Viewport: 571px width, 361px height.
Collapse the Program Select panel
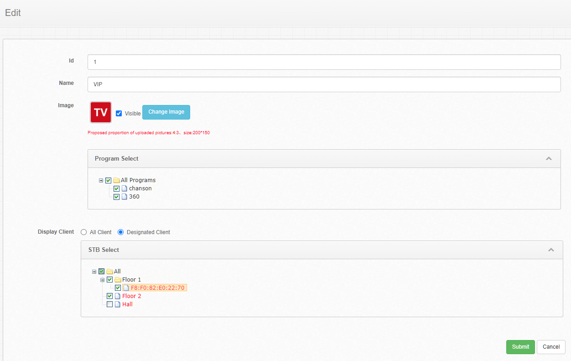point(549,159)
